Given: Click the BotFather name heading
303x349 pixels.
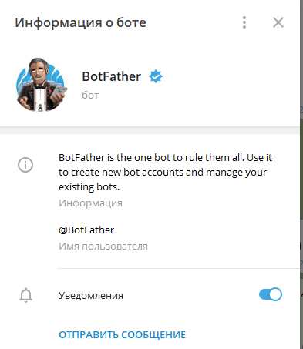Looking at the screenshot, I should coord(111,76).
